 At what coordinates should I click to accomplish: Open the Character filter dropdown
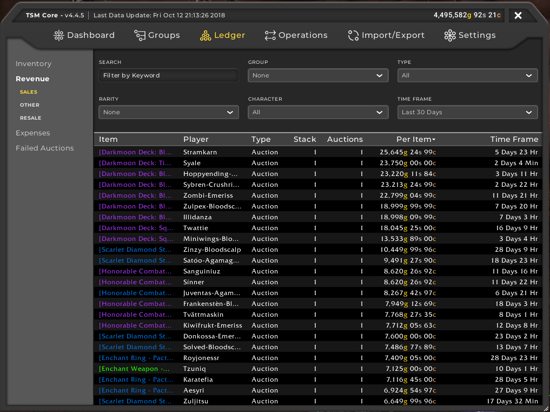pos(318,112)
